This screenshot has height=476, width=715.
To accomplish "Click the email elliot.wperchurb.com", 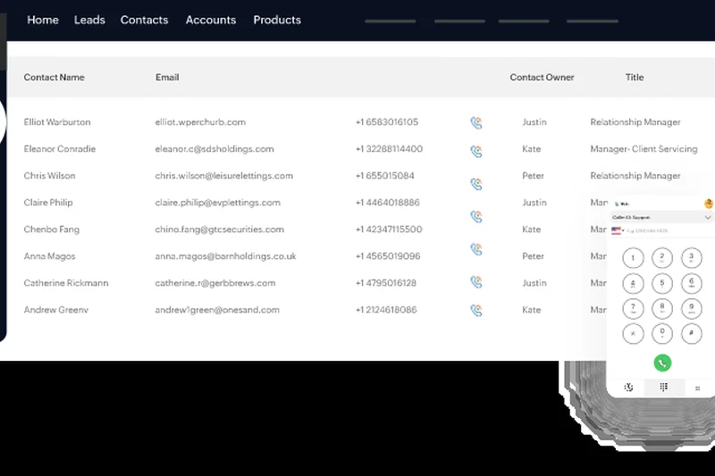I will [x=200, y=122].
